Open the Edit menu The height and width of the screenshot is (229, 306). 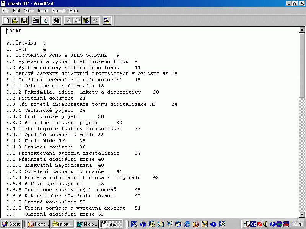[16, 11]
